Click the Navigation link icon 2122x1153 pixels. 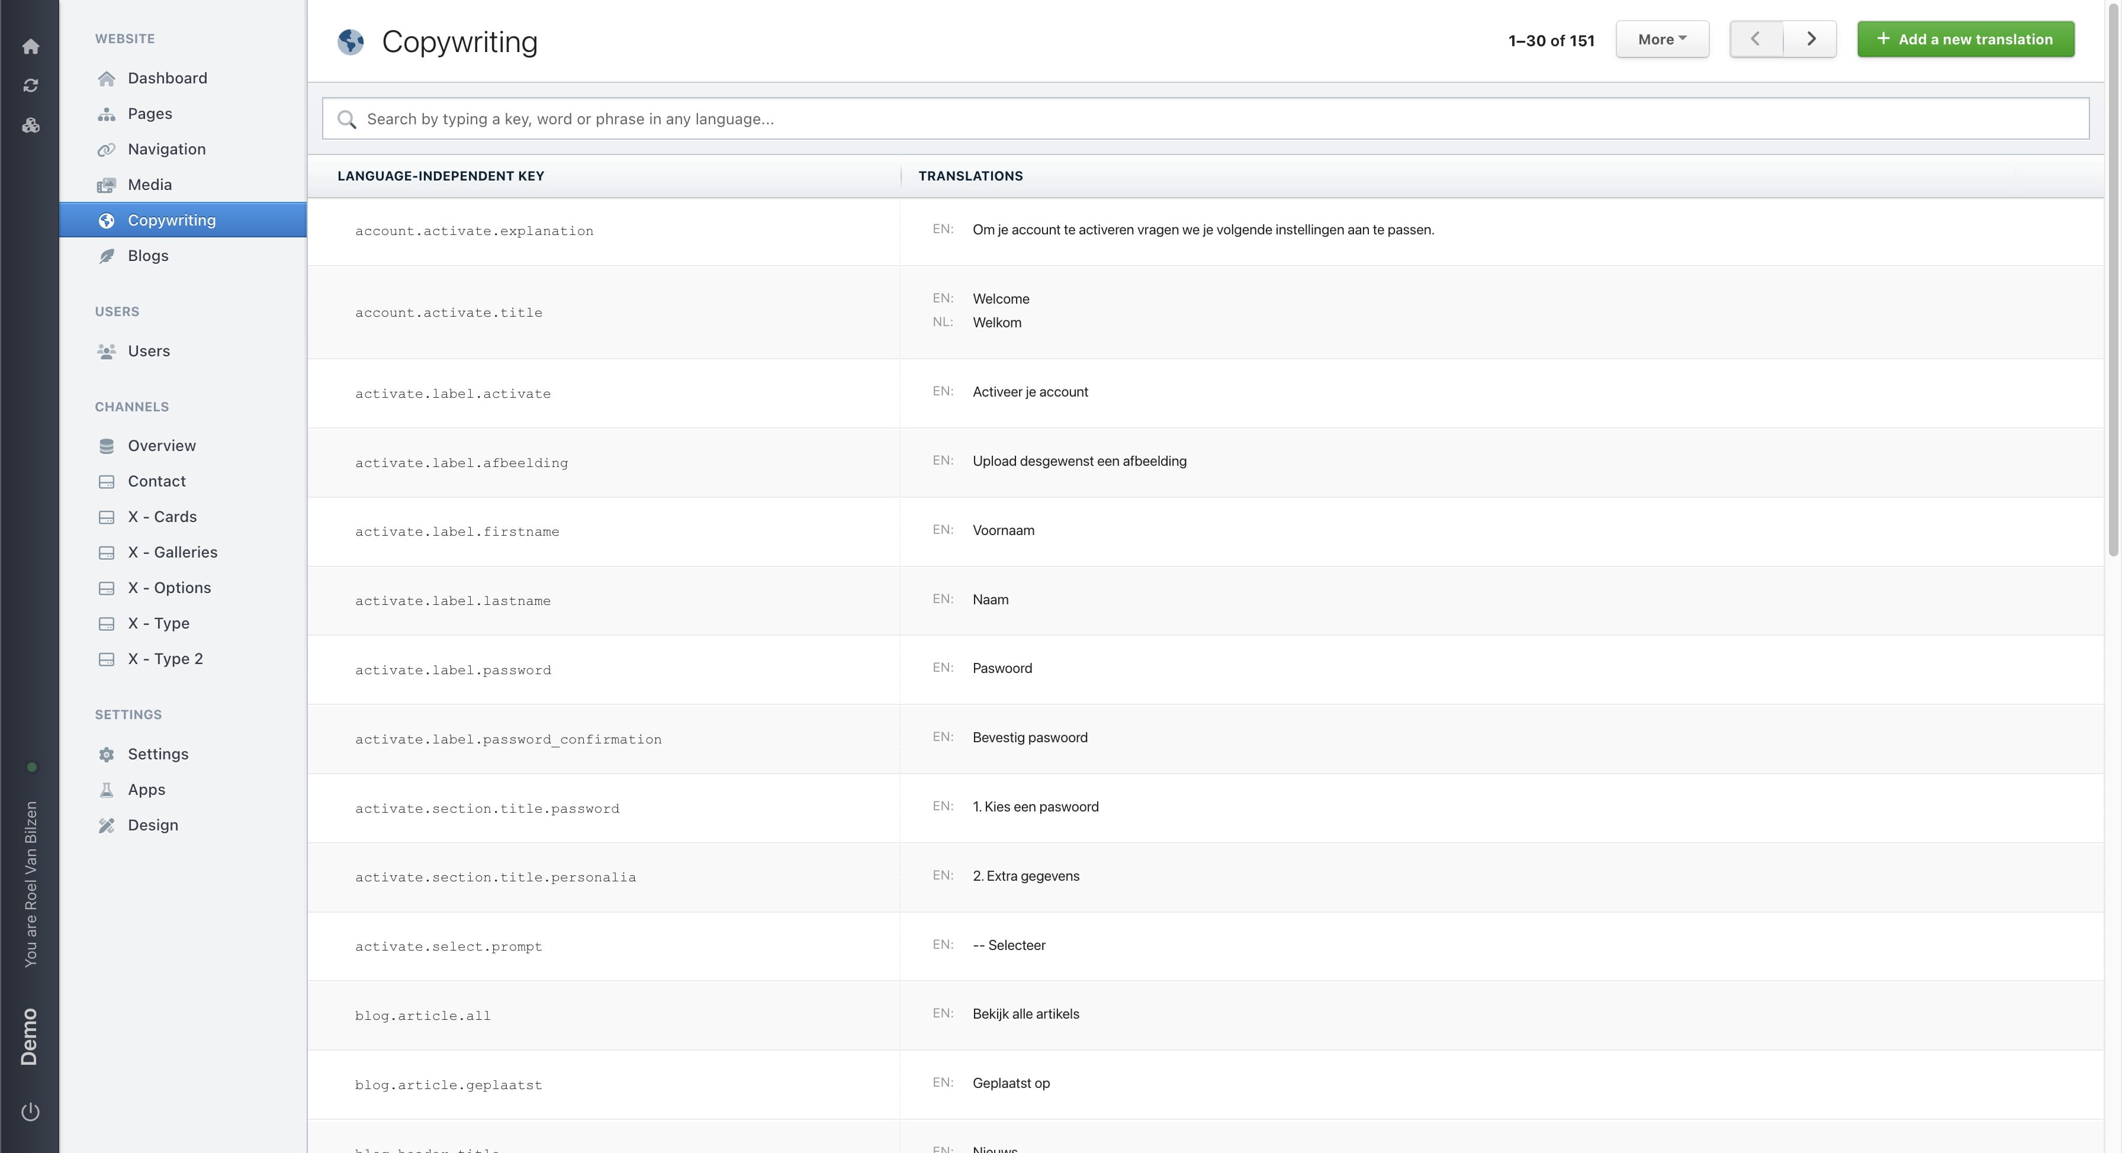(107, 149)
